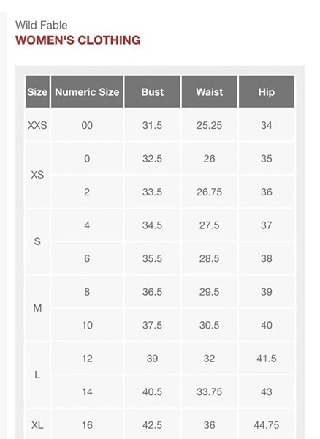Select numeric size 6 cell
Viewport: 320px width, 439px height.
click(x=87, y=258)
